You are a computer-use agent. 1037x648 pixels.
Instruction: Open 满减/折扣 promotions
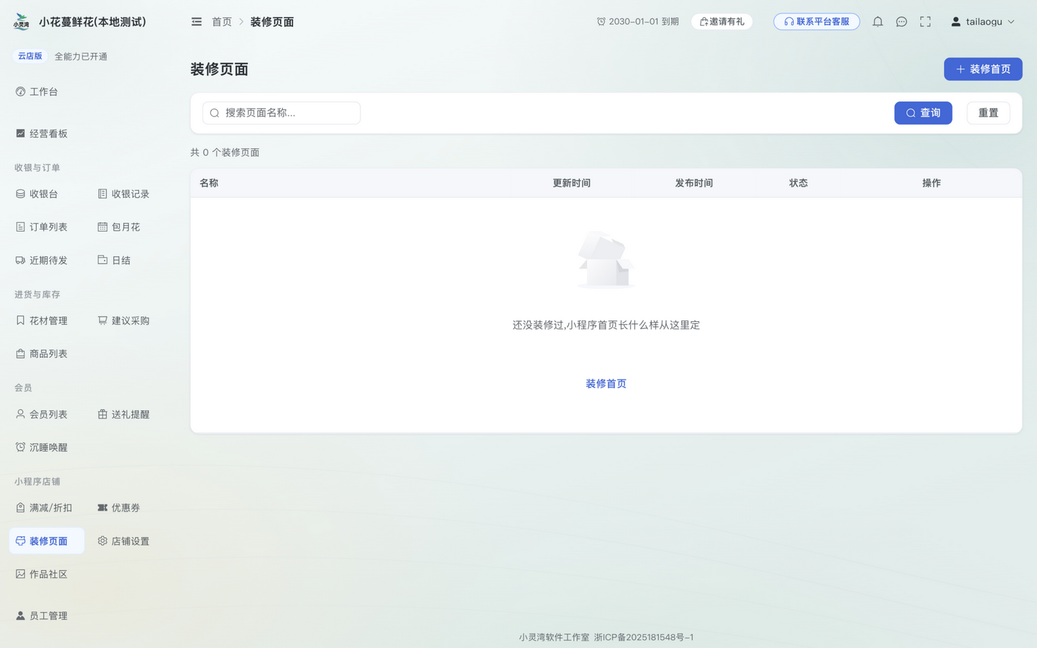click(47, 508)
